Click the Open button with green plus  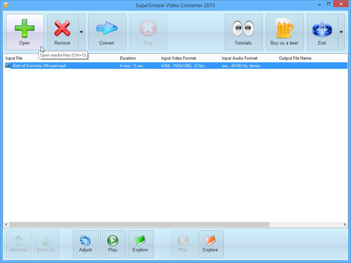[25, 32]
